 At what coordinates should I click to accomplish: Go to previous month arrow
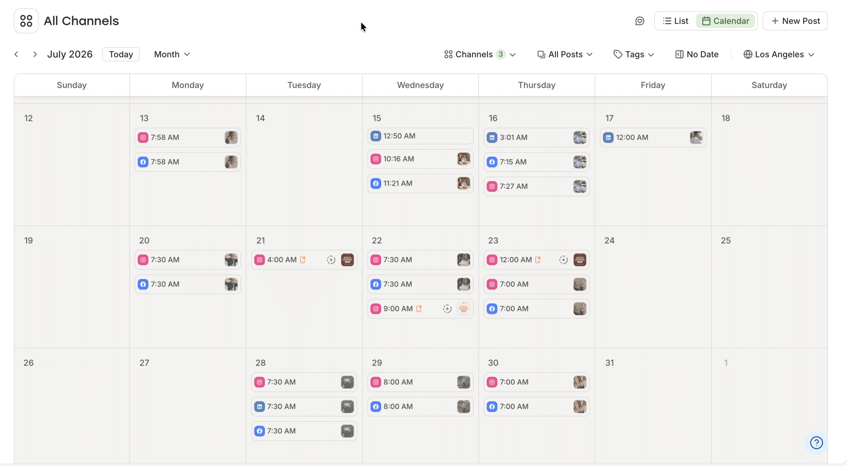click(x=16, y=54)
